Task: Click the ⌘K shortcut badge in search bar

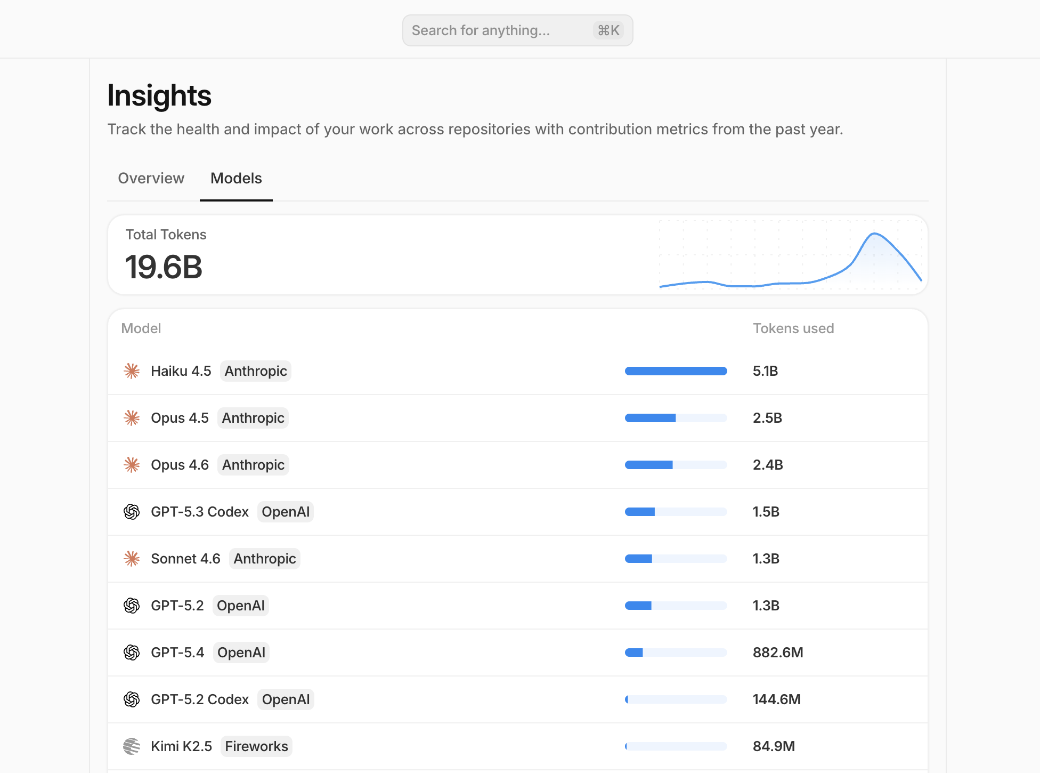Action: click(x=608, y=30)
